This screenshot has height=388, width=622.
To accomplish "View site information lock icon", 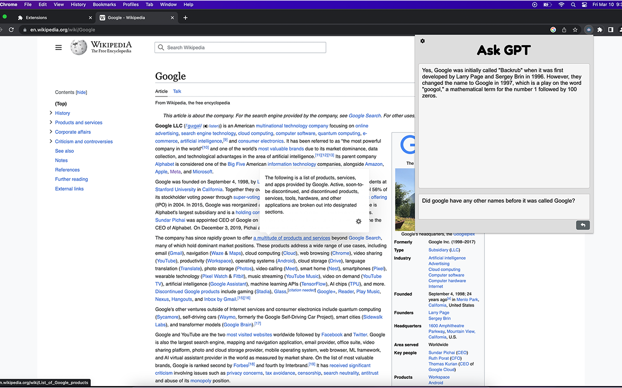I will [x=25, y=30].
